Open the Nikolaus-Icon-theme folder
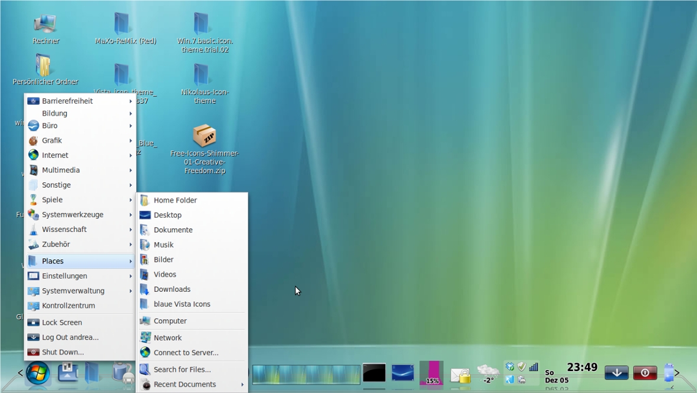Image resolution: width=697 pixels, height=393 pixels. 205,84
